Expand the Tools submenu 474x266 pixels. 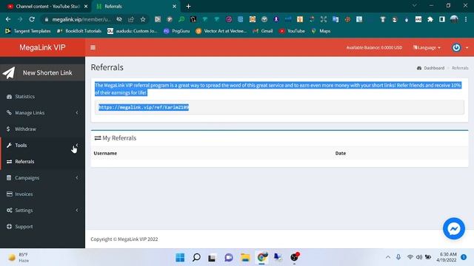(x=42, y=146)
